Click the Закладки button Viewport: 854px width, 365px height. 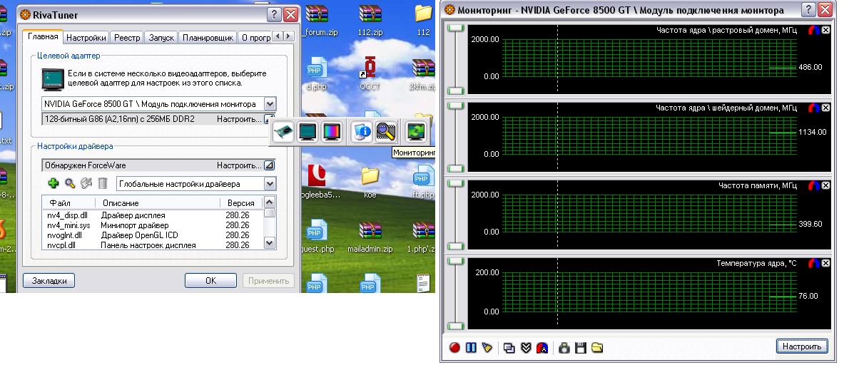click(x=49, y=281)
